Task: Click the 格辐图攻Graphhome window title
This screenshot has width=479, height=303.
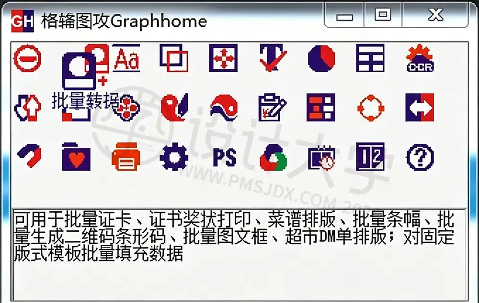Action: [124, 21]
